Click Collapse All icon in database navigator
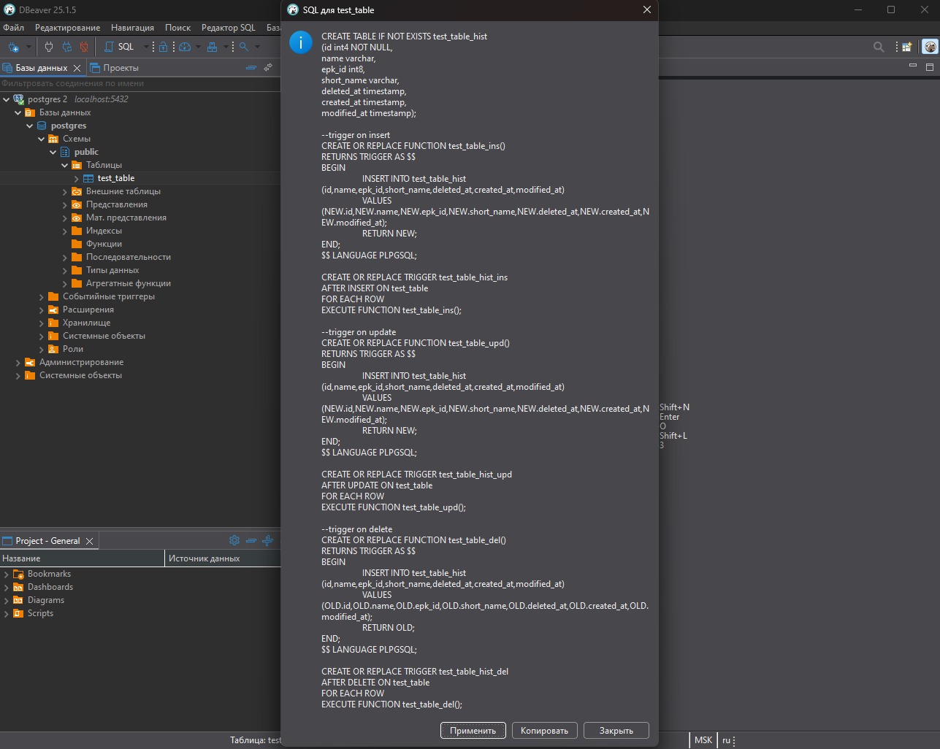This screenshot has height=749, width=940. (x=251, y=68)
